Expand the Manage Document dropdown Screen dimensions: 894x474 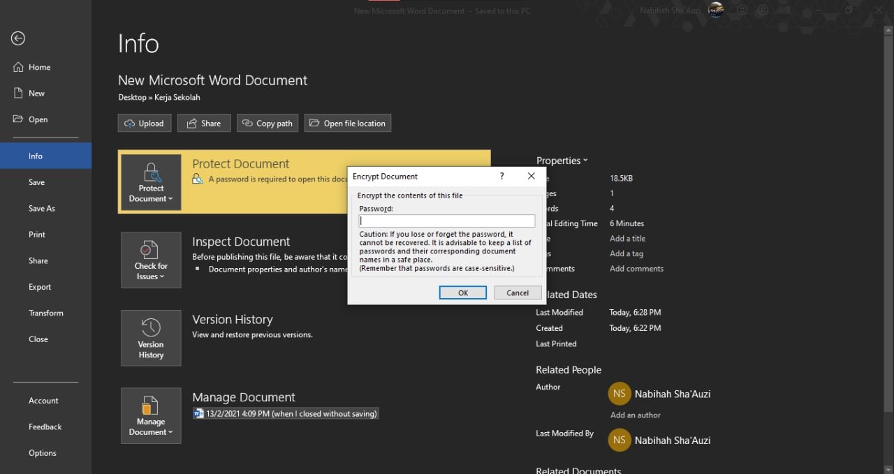pyautogui.click(x=151, y=416)
